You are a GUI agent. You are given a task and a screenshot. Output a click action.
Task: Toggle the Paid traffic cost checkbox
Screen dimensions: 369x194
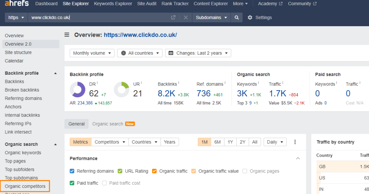pyautogui.click(x=105, y=183)
